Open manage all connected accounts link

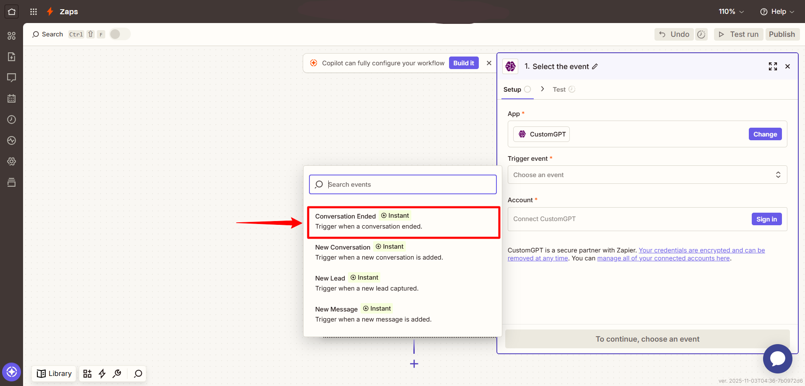coord(664,258)
